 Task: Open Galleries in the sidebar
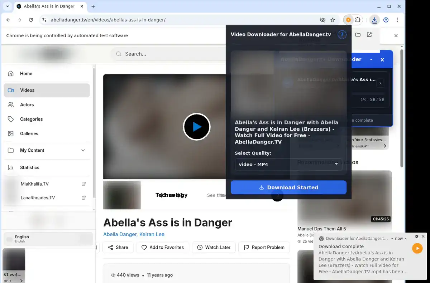tap(47, 133)
